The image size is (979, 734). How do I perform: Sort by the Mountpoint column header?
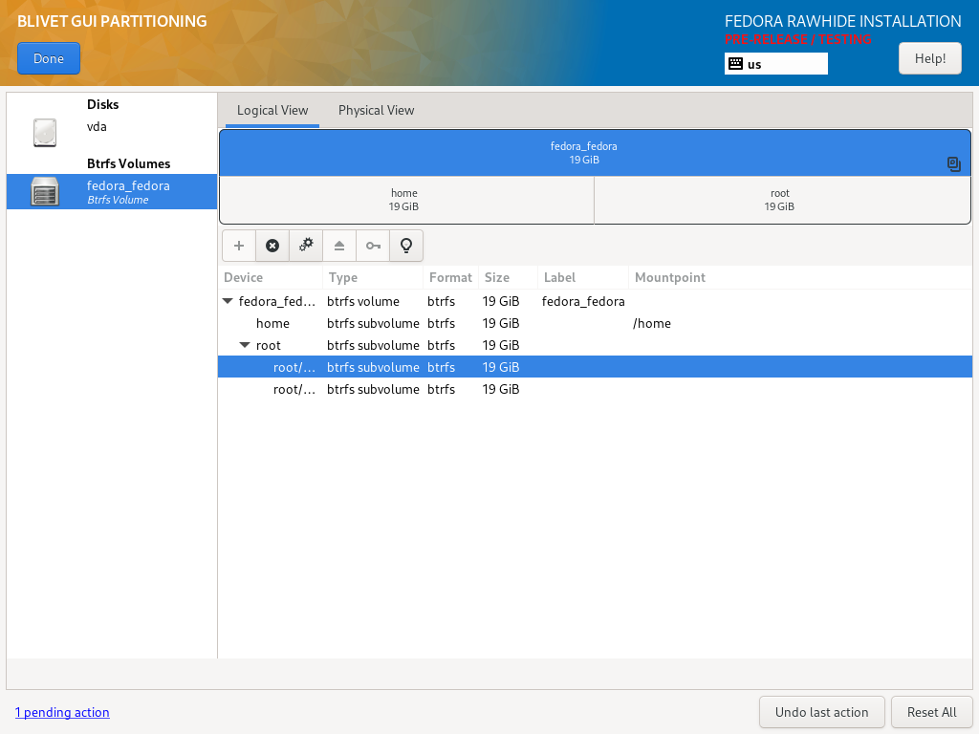pos(800,278)
